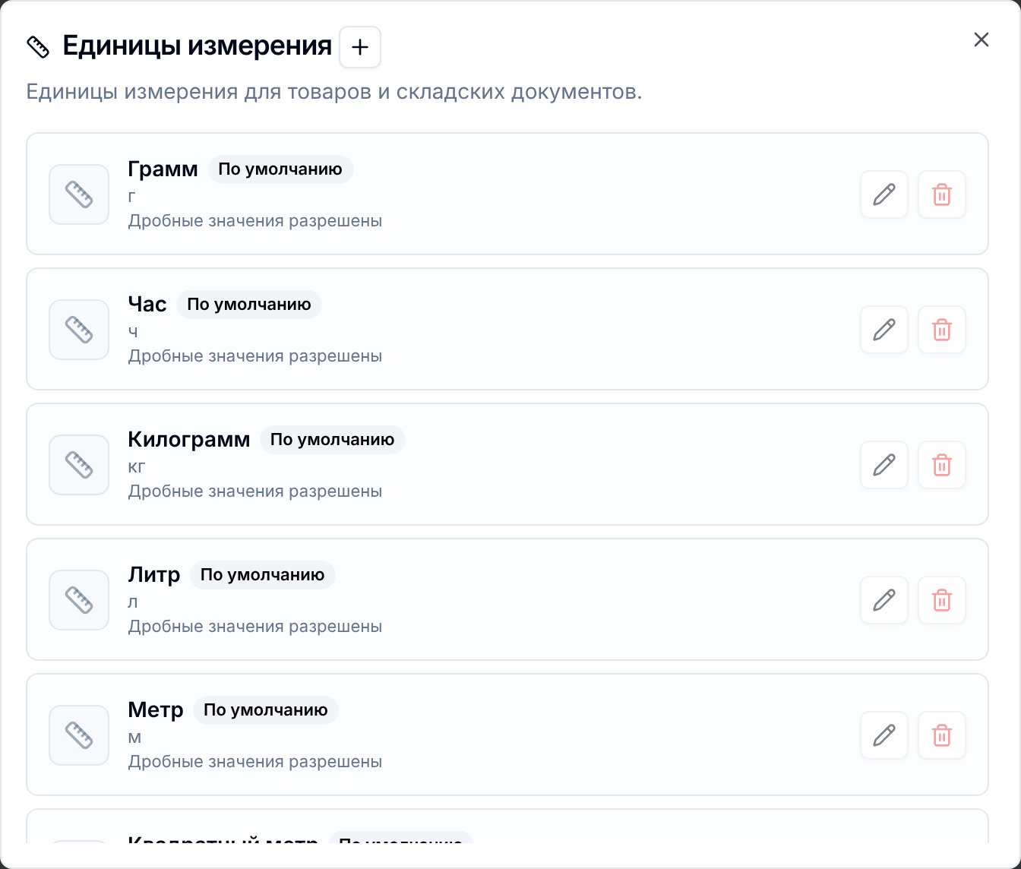Click Дробные значения разрешены under Литр
1021x869 pixels.
coord(255,627)
